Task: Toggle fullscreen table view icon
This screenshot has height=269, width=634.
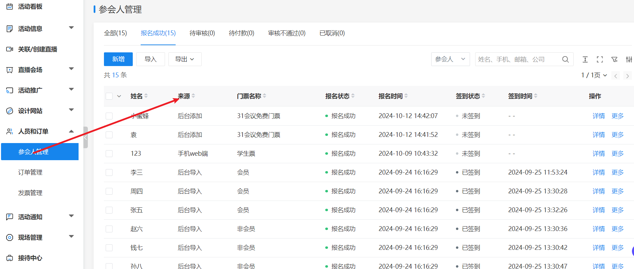Action: click(x=600, y=60)
